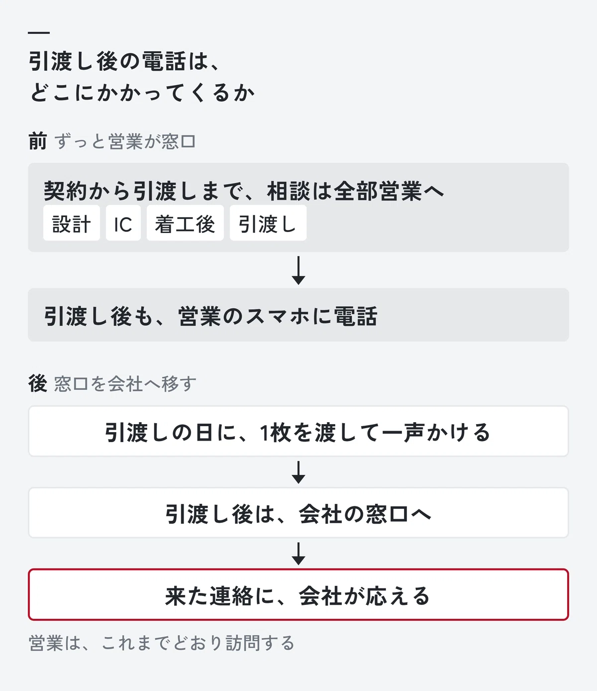
Task: Click the subtitle ずっと営業が窓口
Action: pyautogui.click(x=125, y=141)
